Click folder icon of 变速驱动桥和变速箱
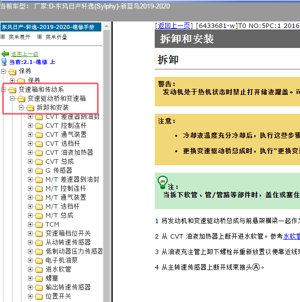The width and height of the screenshot is (300, 302). tap(21, 99)
